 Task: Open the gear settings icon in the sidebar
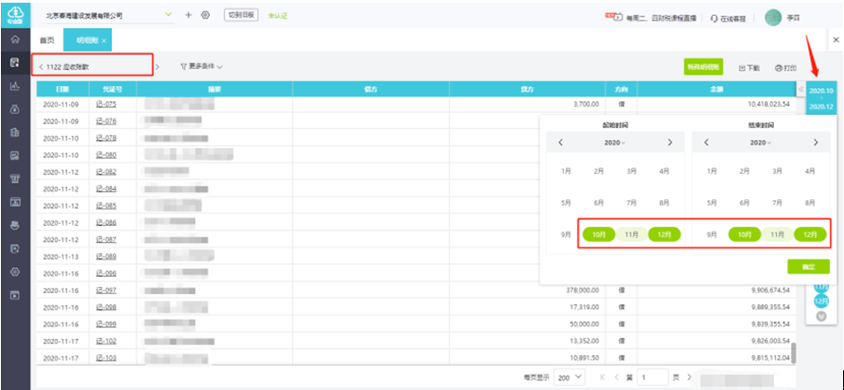[x=15, y=272]
